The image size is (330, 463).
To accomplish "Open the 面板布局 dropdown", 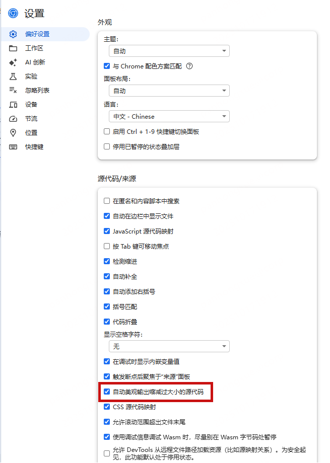I will 169,91.
